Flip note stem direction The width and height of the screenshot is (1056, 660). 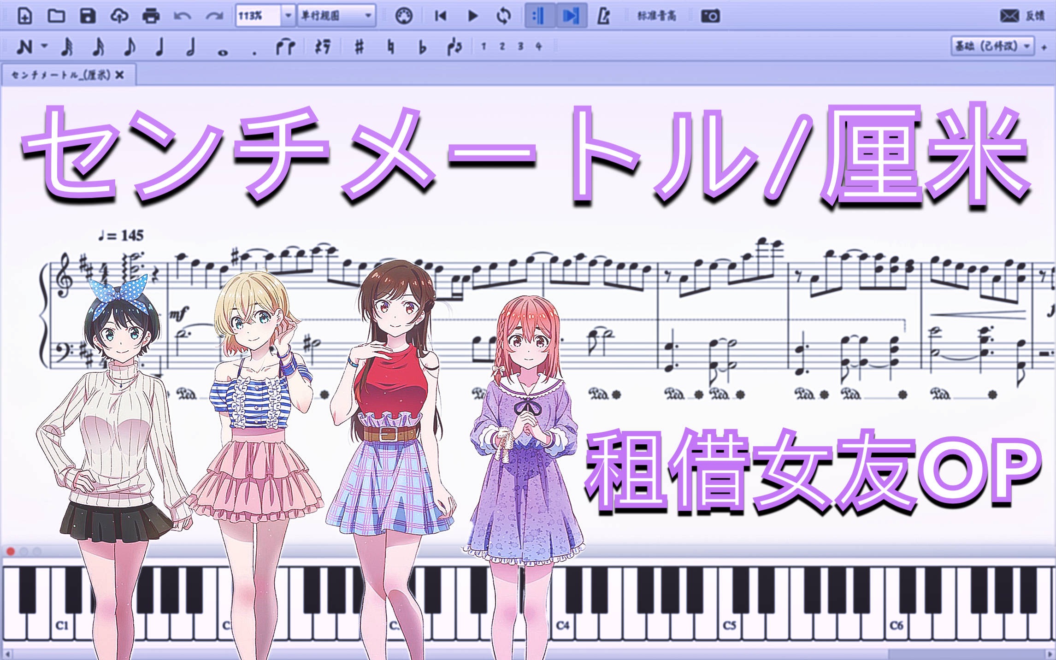tap(454, 47)
